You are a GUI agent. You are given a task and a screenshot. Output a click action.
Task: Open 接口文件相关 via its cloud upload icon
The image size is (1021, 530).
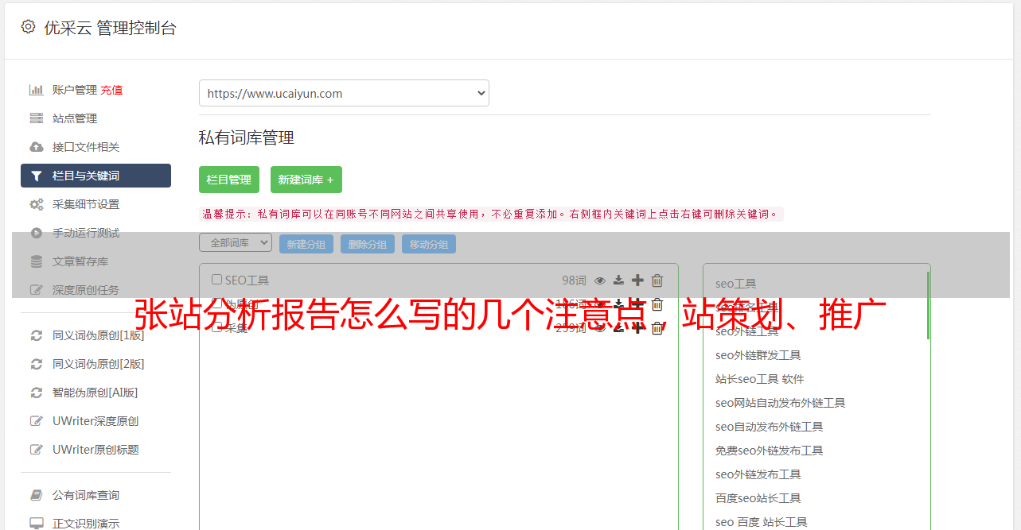click(36, 147)
